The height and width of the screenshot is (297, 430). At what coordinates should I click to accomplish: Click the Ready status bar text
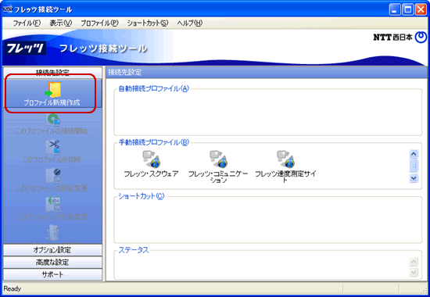point(13,288)
